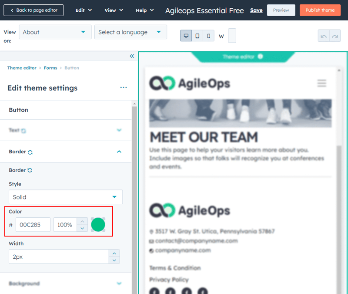Click the Theme editor info icon
This screenshot has height=294, width=348.
(260, 57)
